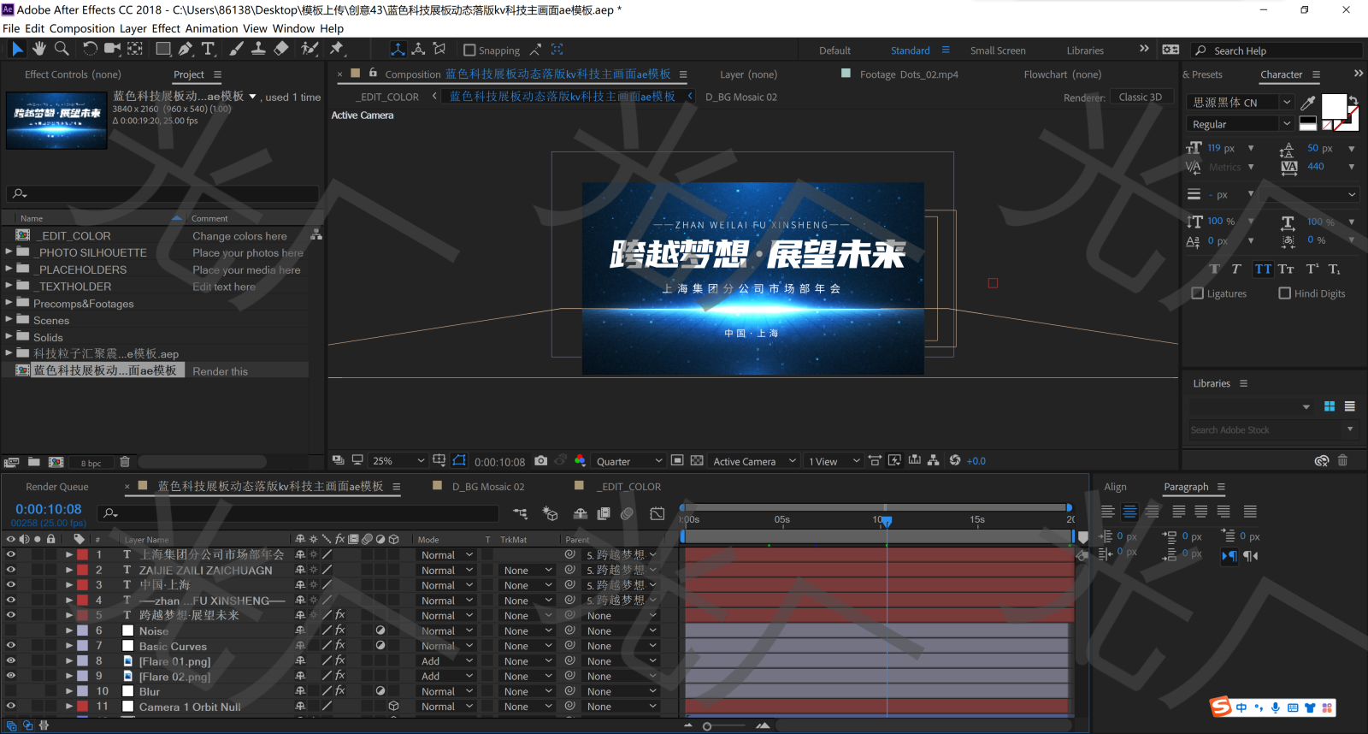Enable the Snapping checkbox
The image size is (1368, 734).
point(469,50)
